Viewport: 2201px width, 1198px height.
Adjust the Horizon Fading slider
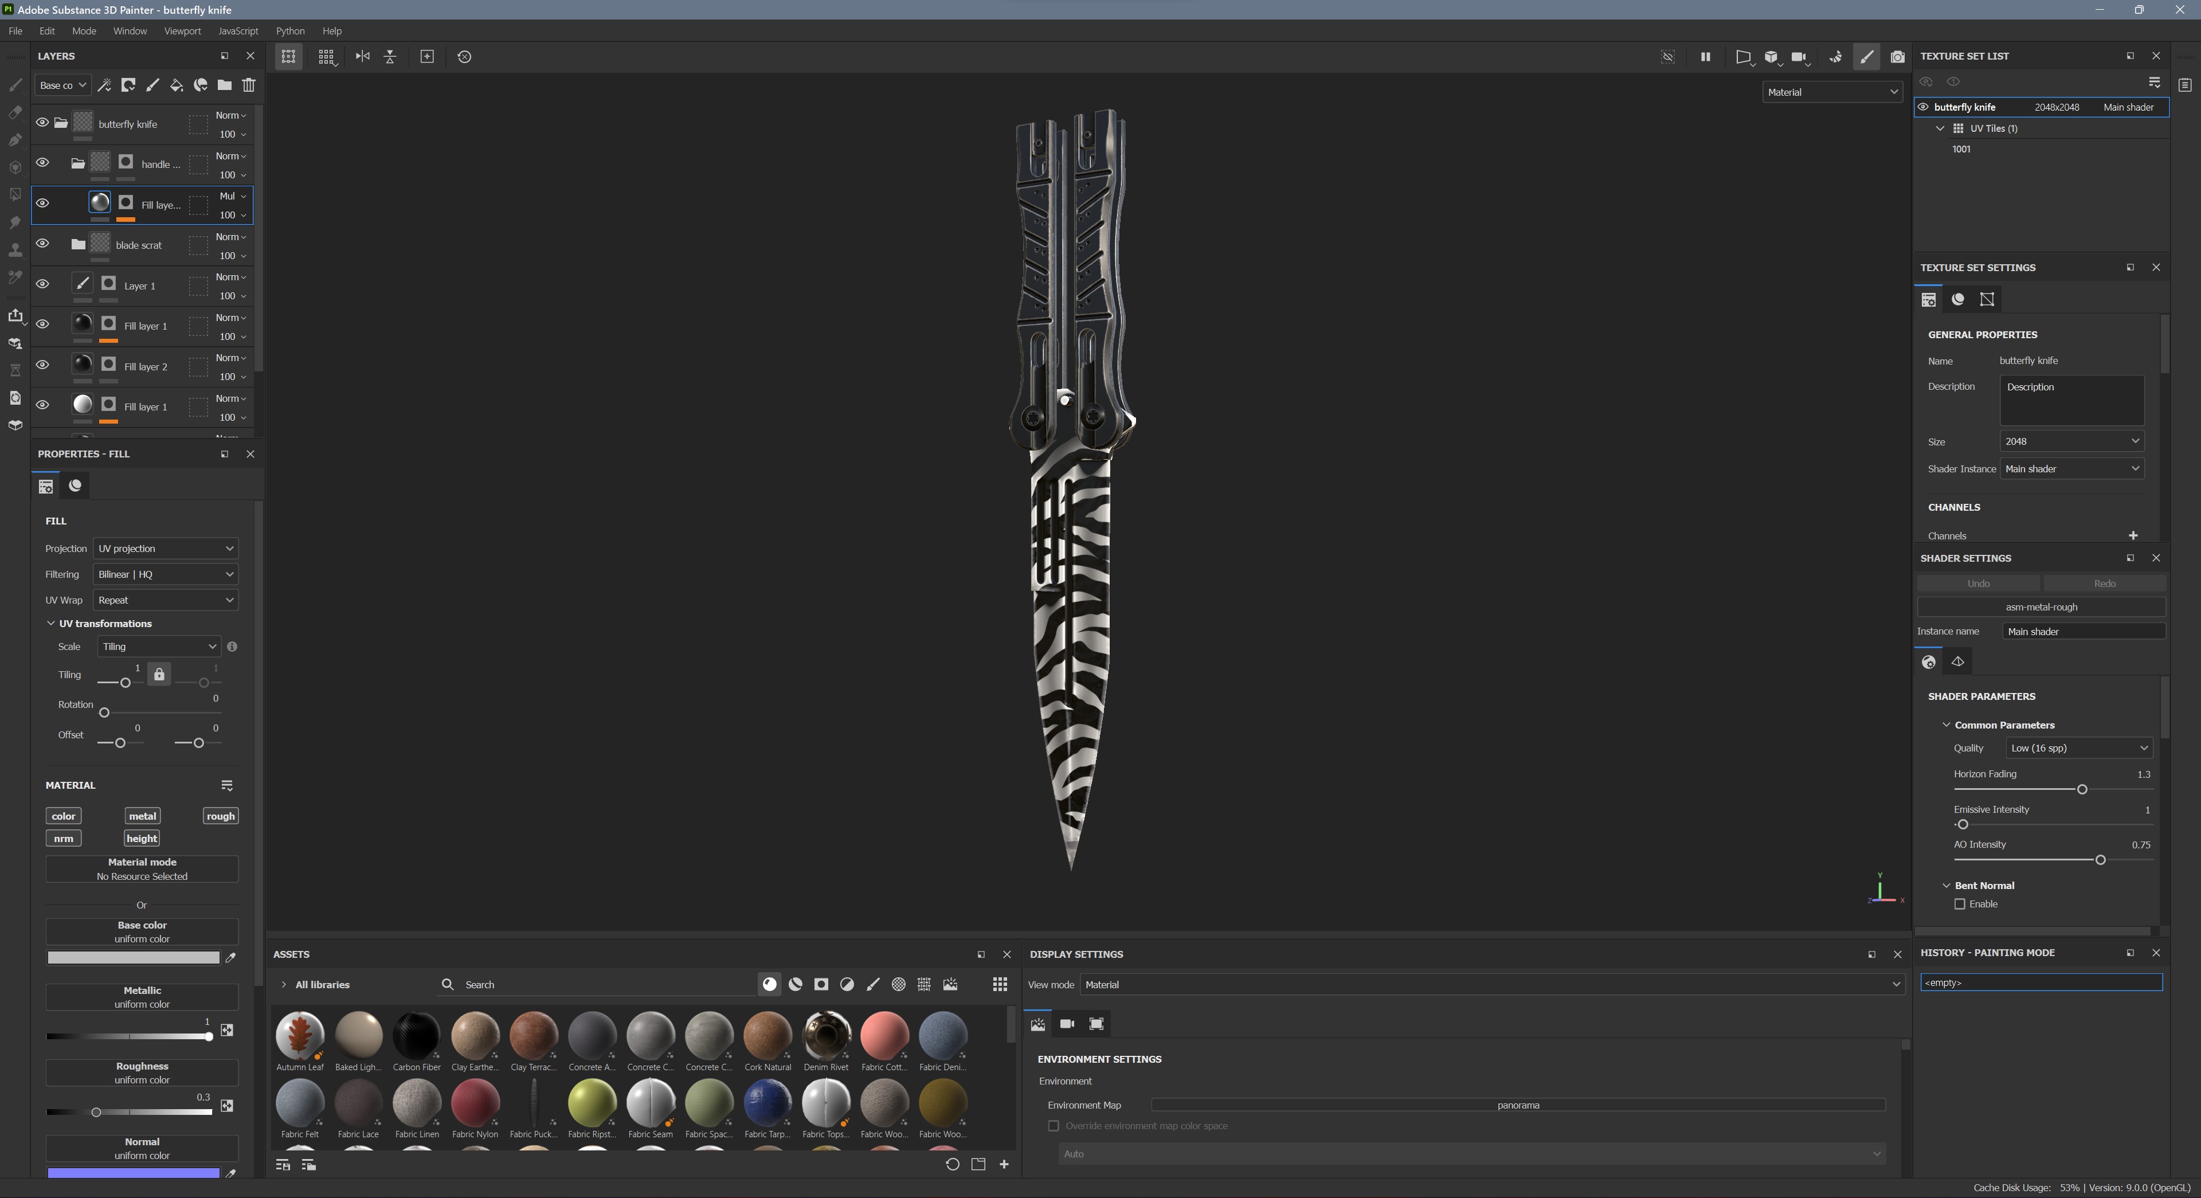click(2081, 789)
